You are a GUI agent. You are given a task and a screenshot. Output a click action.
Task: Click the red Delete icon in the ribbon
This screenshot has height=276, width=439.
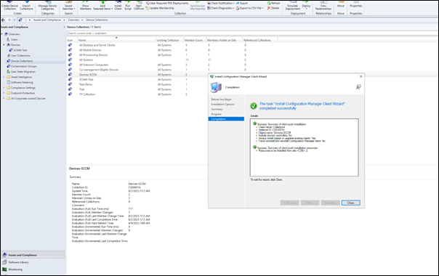point(269,8)
